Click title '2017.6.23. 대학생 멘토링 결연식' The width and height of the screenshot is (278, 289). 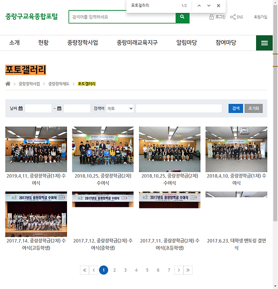pos(236,244)
